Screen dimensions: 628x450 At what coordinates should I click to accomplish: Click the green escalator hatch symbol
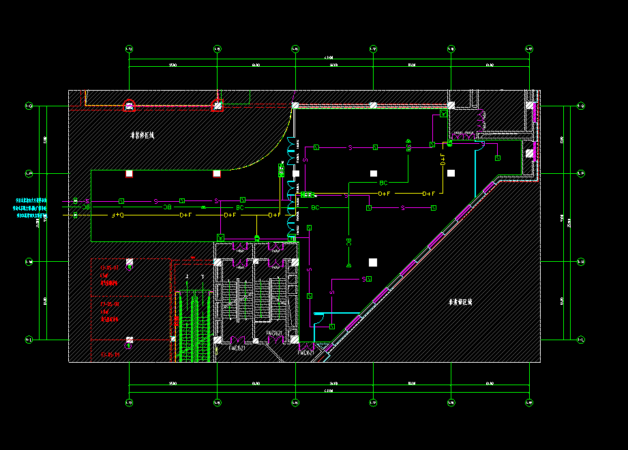[x=192, y=320]
